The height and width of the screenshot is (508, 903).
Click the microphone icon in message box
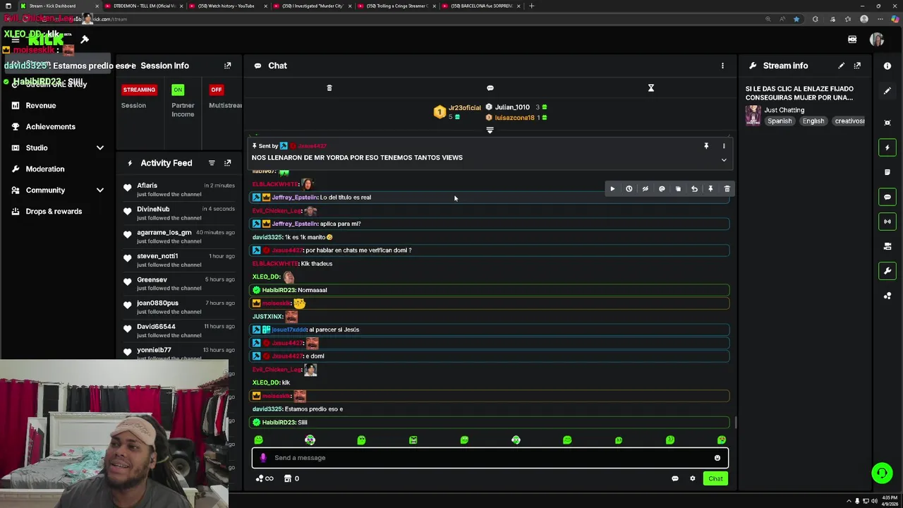263,458
